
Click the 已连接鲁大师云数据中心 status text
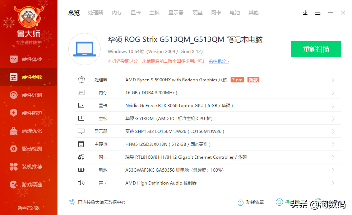coord(101,202)
